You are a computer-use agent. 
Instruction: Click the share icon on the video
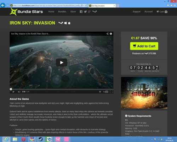click(x=107, y=34)
